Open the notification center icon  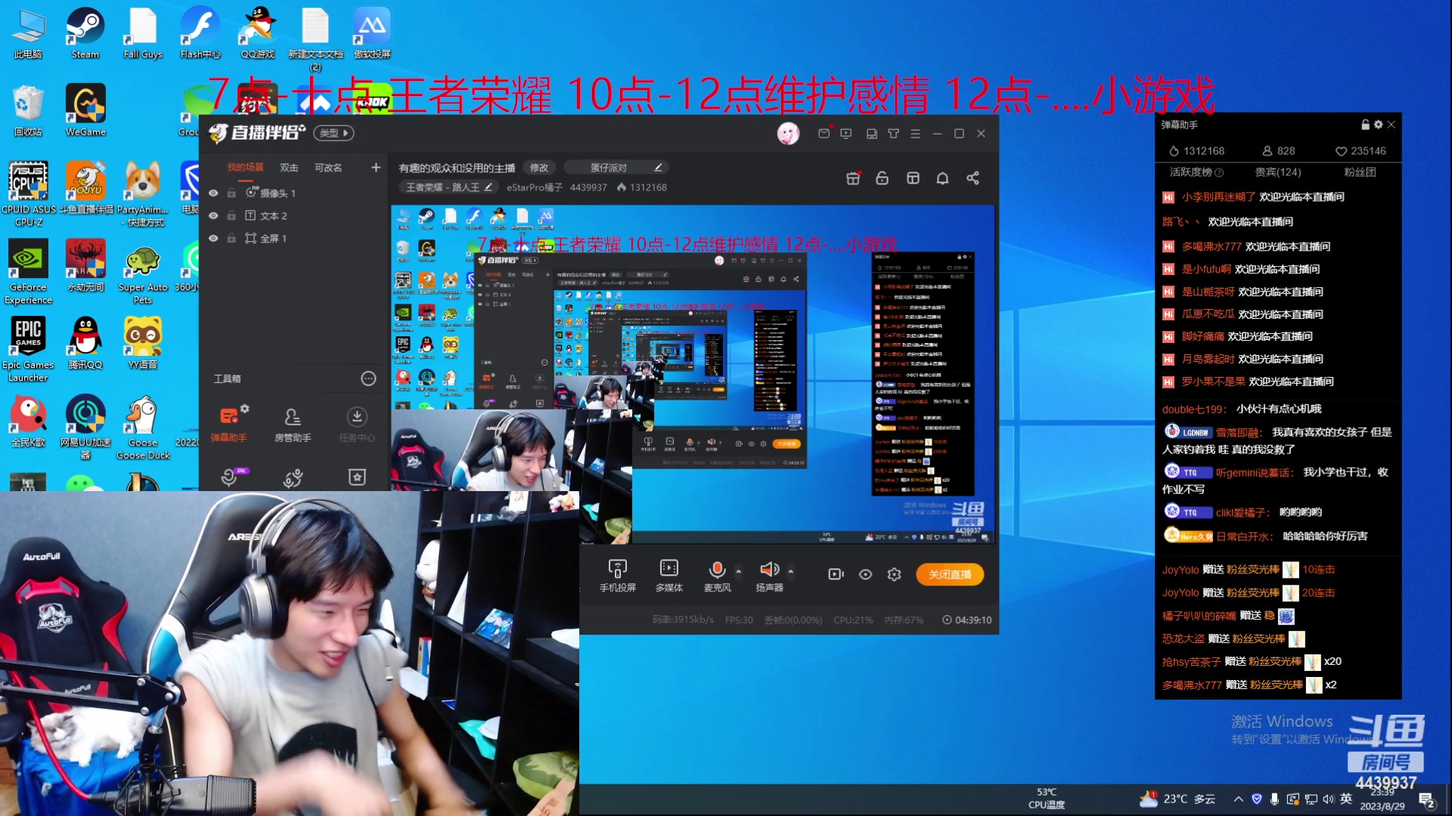point(1427,800)
